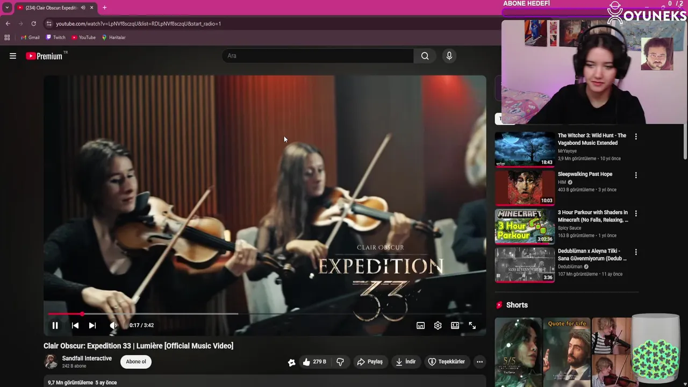
Task: Click the Teşekkürler thanks button
Action: tap(446, 362)
